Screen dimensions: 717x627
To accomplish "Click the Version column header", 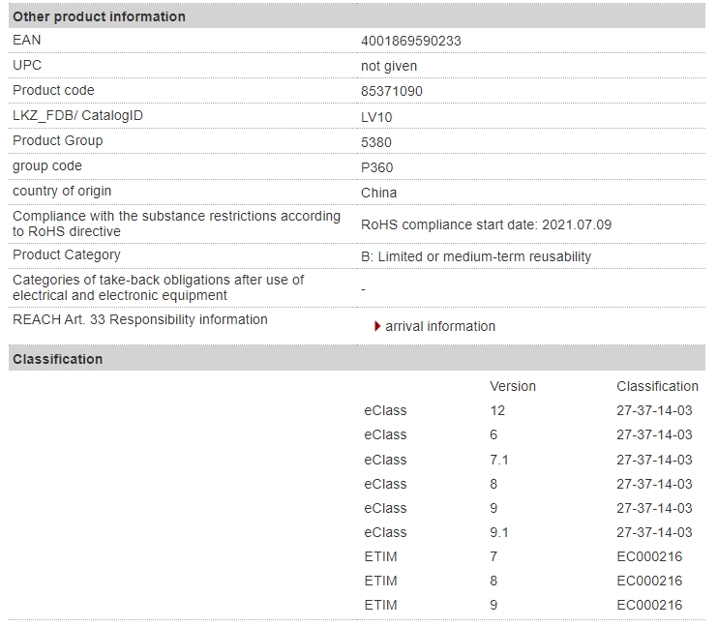I will point(513,386).
